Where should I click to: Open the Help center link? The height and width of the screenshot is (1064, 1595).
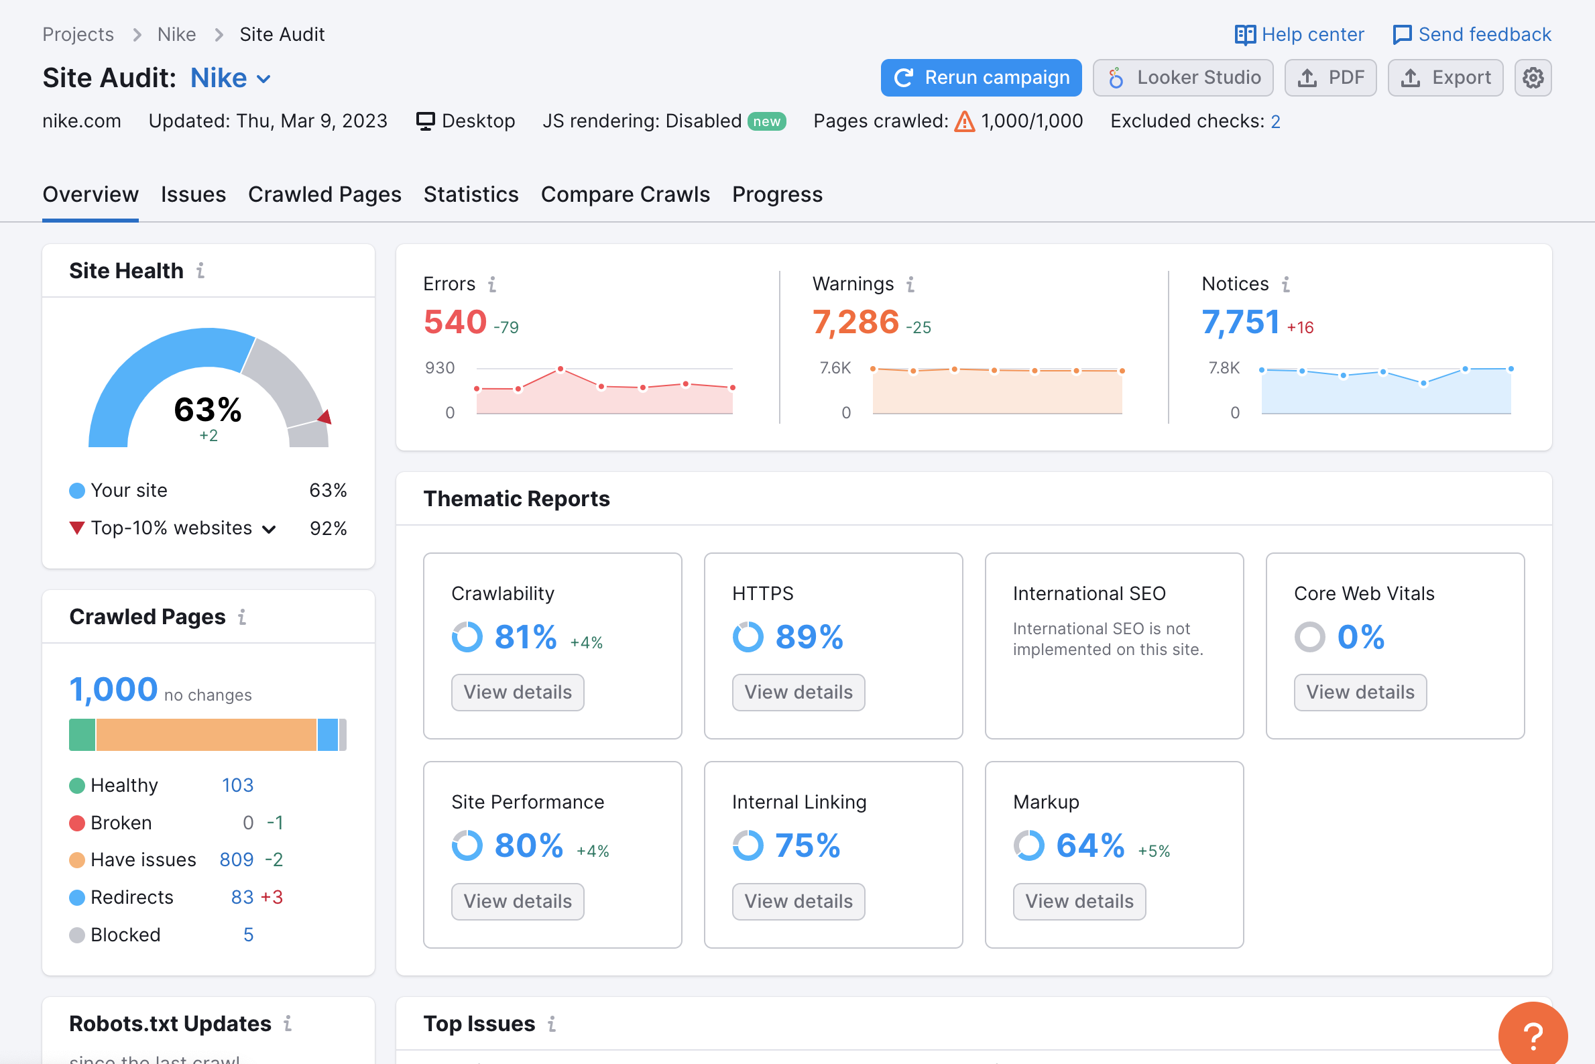click(1299, 35)
